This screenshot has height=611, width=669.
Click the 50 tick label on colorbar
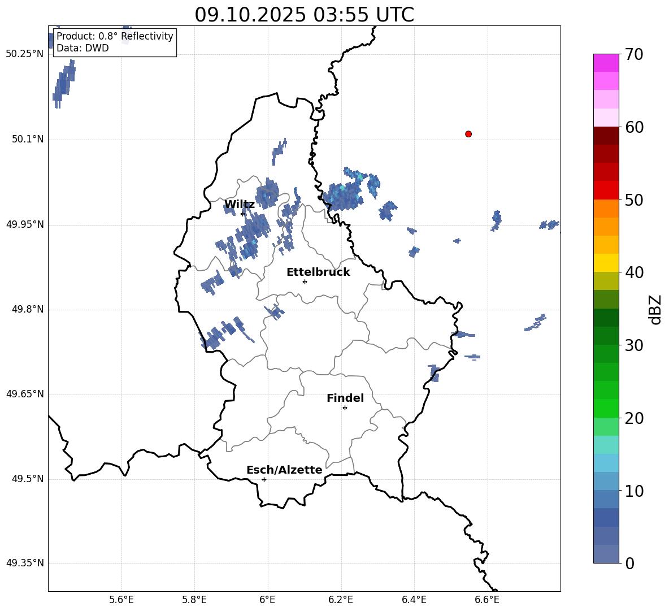coord(634,200)
